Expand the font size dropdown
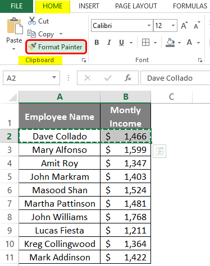 (173, 26)
